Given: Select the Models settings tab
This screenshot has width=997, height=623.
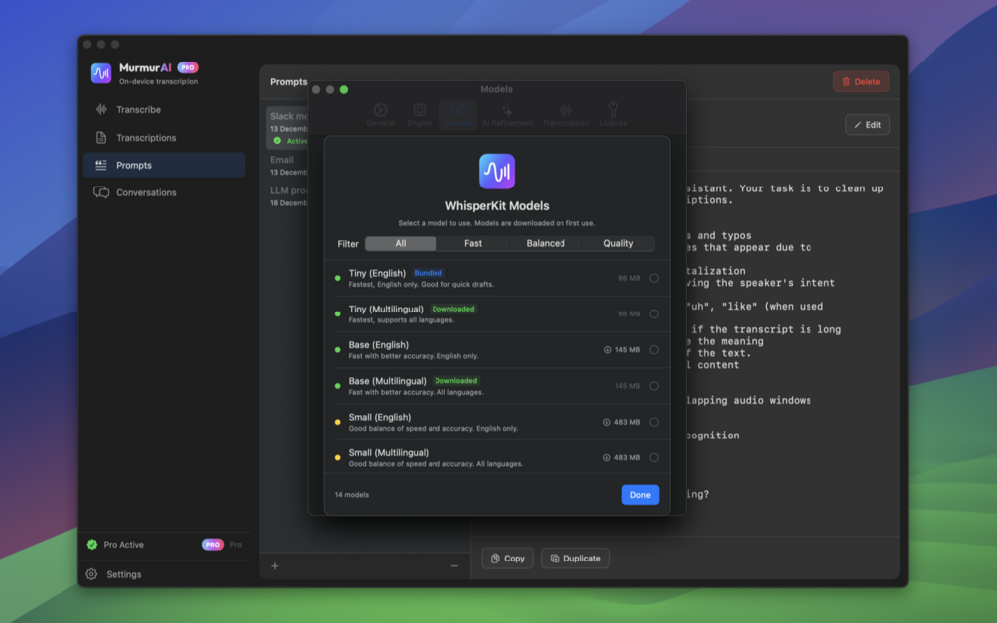Looking at the screenshot, I should click(x=457, y=114).
